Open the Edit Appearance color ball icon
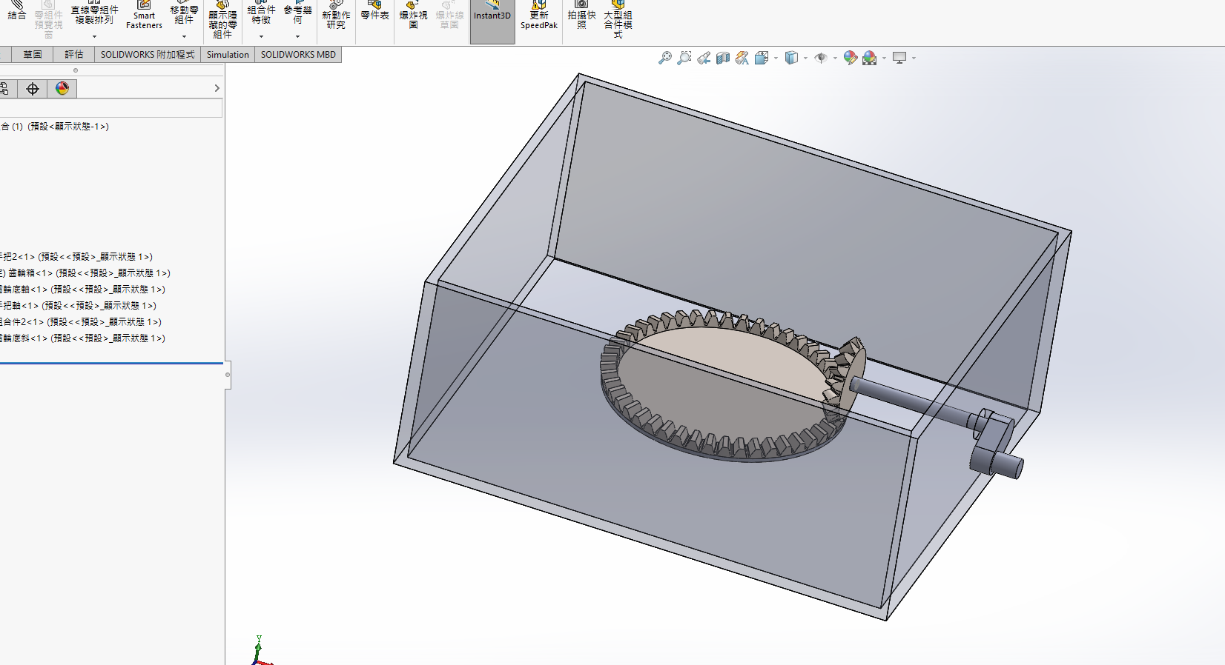Viewport: 1225px width, 665px height. [x=851, y=58]
